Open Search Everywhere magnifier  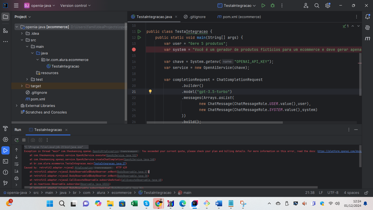(x=317, y=5)
